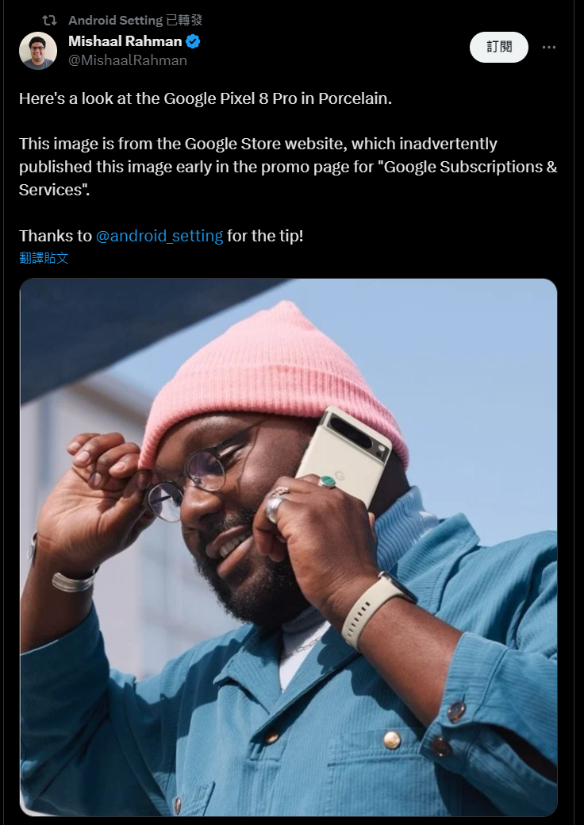Open the @android_setting mention link
This screenshot has width=584, height=825.
159,236
